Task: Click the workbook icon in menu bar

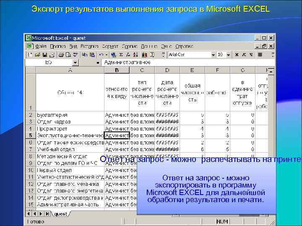Action: 30,46
